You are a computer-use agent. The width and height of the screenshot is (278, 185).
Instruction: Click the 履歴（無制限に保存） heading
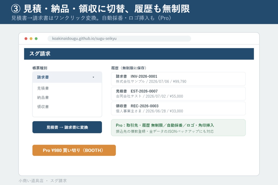pyautogui.click(x=129, y=68)
